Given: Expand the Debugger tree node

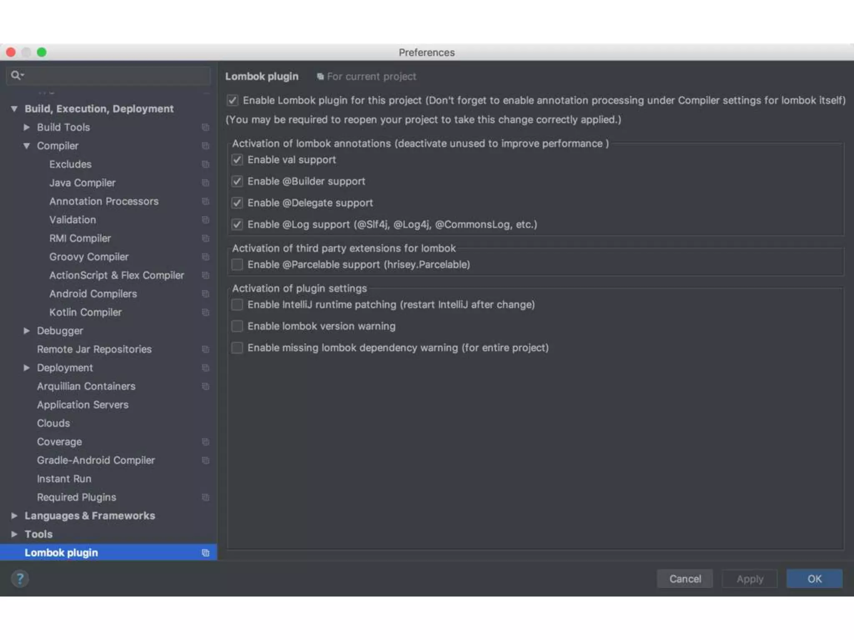Looking at the screenshot, I should [27, 331].
